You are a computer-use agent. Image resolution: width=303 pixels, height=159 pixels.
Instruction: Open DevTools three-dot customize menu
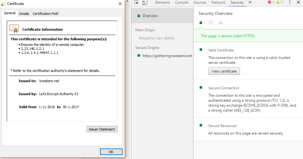(x=290, y=2)
